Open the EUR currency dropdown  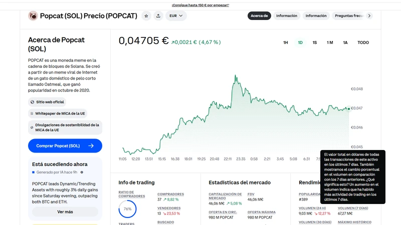[x=176, y=16]
